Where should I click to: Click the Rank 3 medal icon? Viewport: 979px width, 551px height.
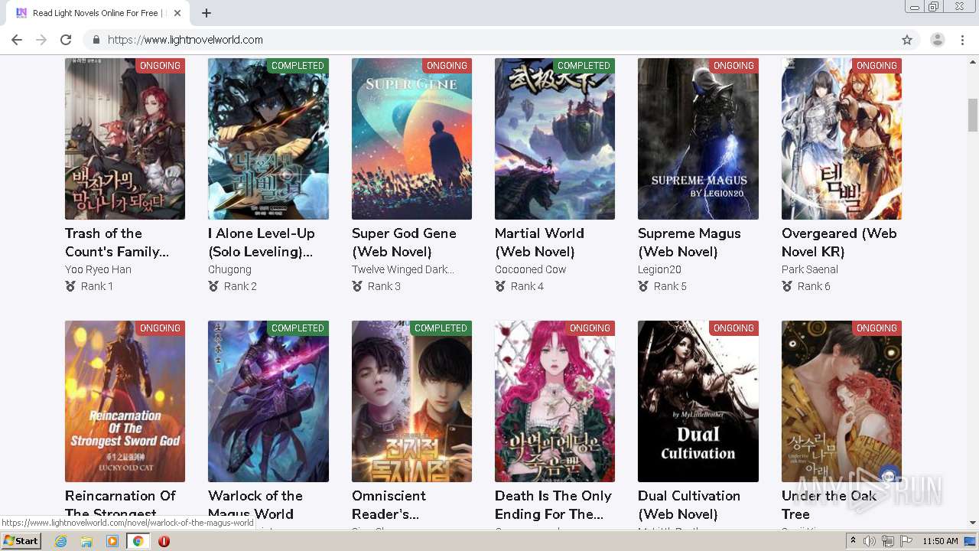[357, 286]
